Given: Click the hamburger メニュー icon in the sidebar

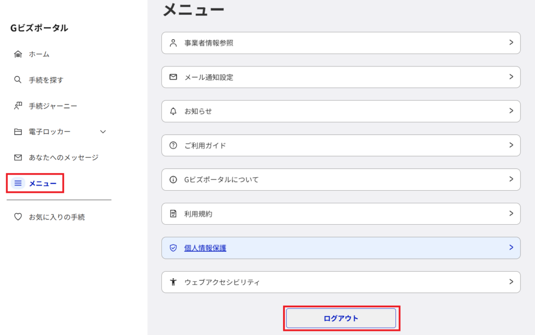Looking at the screenshot, I should pos(18,183).
